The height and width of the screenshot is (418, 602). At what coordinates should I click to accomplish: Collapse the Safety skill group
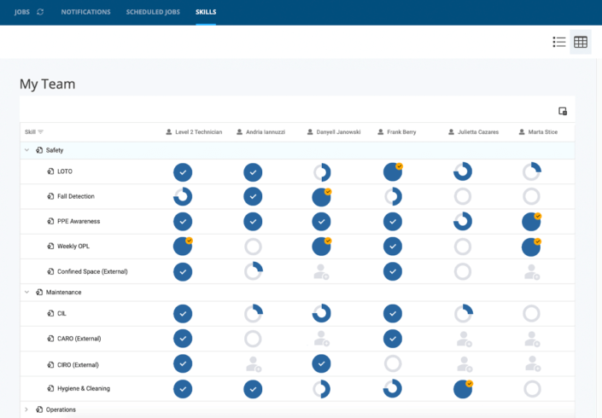[26, 150]
